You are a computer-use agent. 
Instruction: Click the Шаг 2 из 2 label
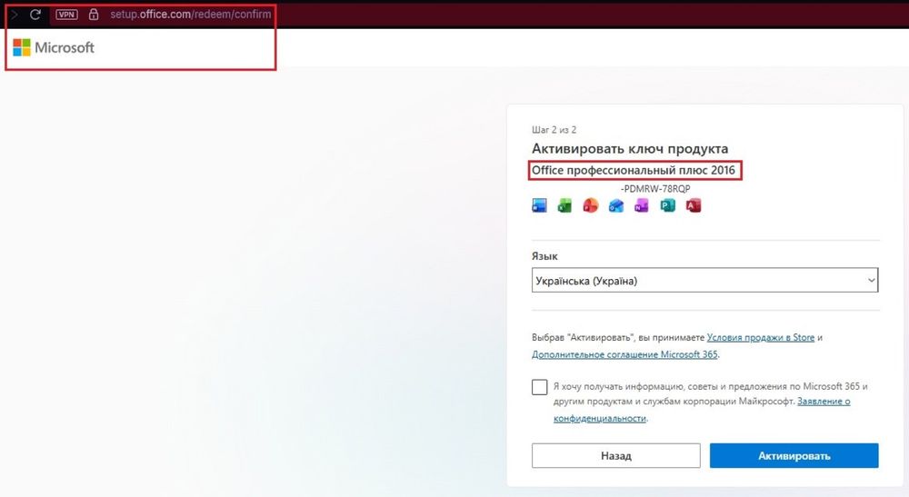pos(554,130)
